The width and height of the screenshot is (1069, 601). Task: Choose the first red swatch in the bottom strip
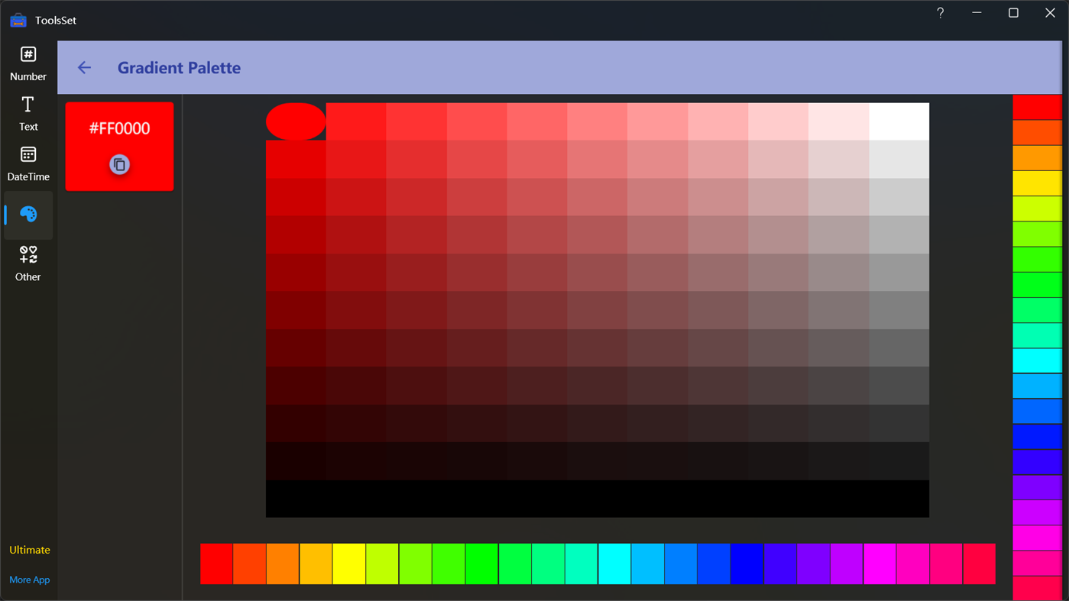(x=216, y=564)
